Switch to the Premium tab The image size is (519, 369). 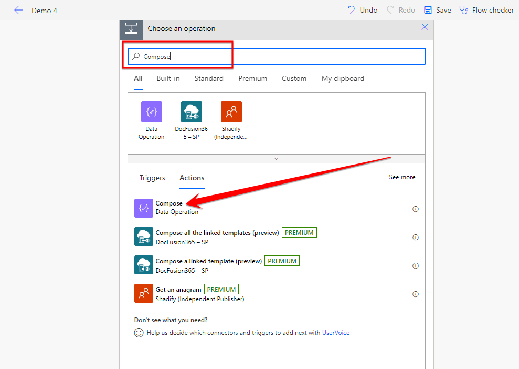point(252,78)
